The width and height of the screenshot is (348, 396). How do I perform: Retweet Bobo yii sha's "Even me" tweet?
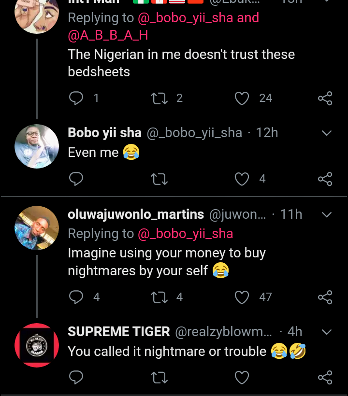159,179
